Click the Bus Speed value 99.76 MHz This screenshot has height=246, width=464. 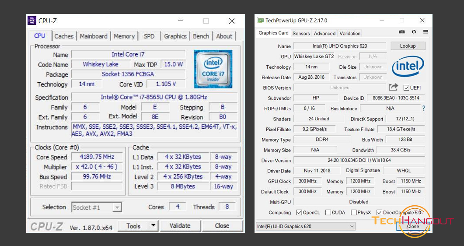pos(97,176)
